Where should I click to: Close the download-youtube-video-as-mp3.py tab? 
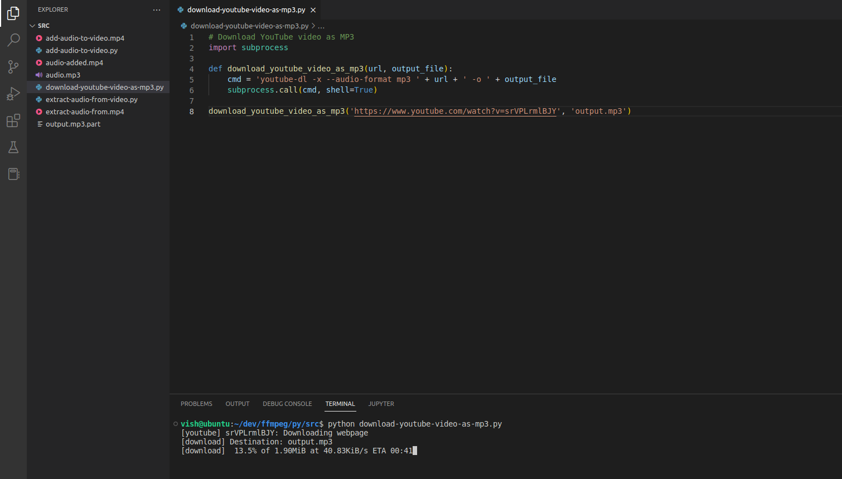coord(313,10)
